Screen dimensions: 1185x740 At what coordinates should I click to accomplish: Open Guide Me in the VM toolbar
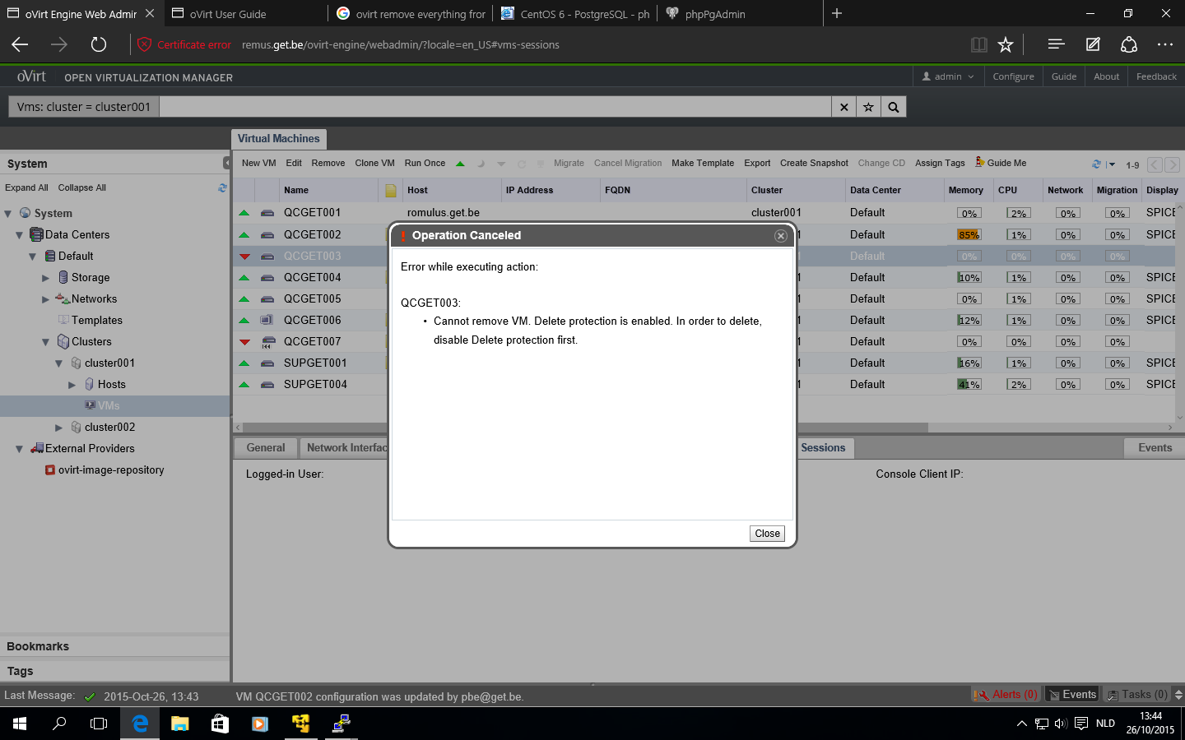[1001, 163]
